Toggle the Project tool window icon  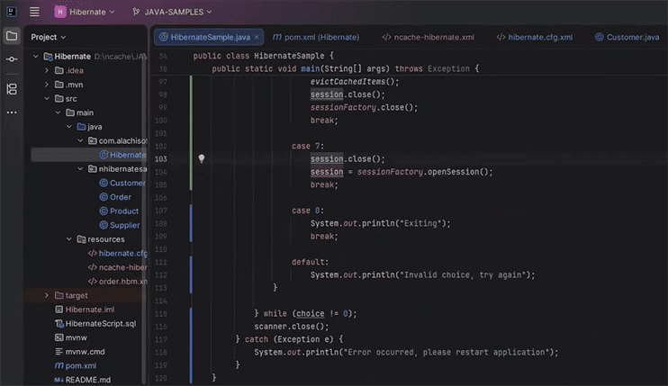click(12, 37)
